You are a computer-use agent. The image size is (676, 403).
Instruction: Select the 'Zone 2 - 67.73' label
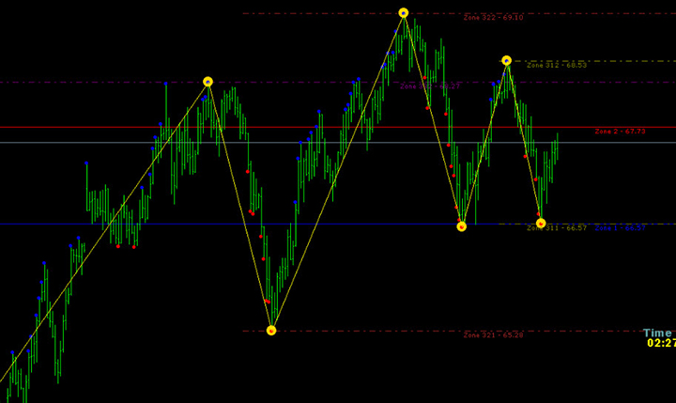(620, 132)
